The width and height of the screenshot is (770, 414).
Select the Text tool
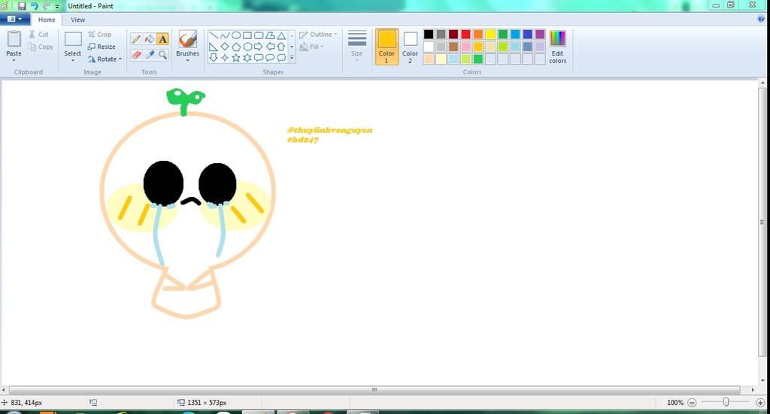162,39
